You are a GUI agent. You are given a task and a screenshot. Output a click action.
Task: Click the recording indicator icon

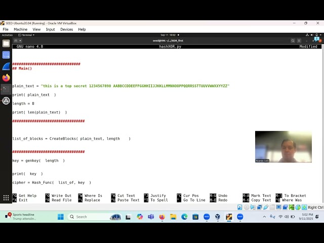click(285, 207)
